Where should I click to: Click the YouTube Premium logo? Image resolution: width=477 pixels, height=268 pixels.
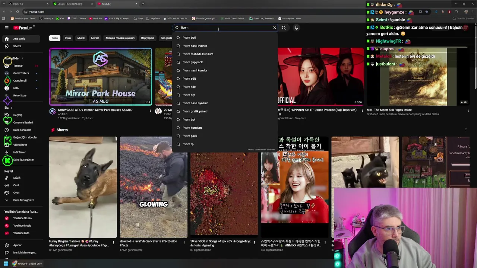point(23,28)
